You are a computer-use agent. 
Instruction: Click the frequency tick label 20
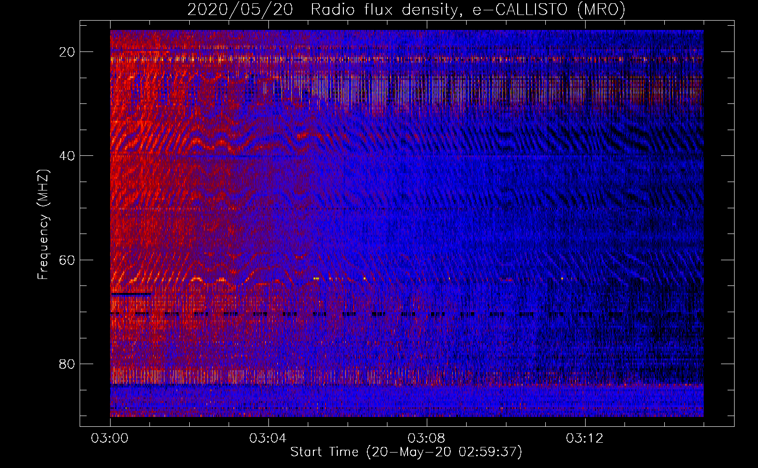67,52
